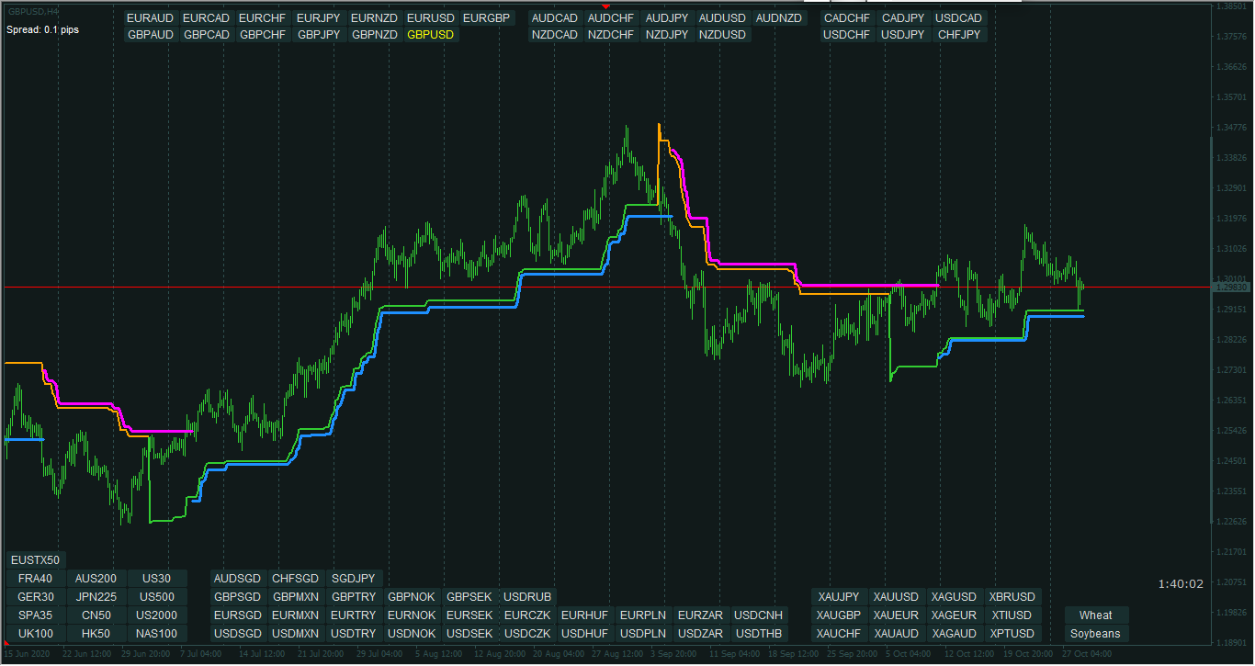Select the USDRUB button

click(527, 597)
